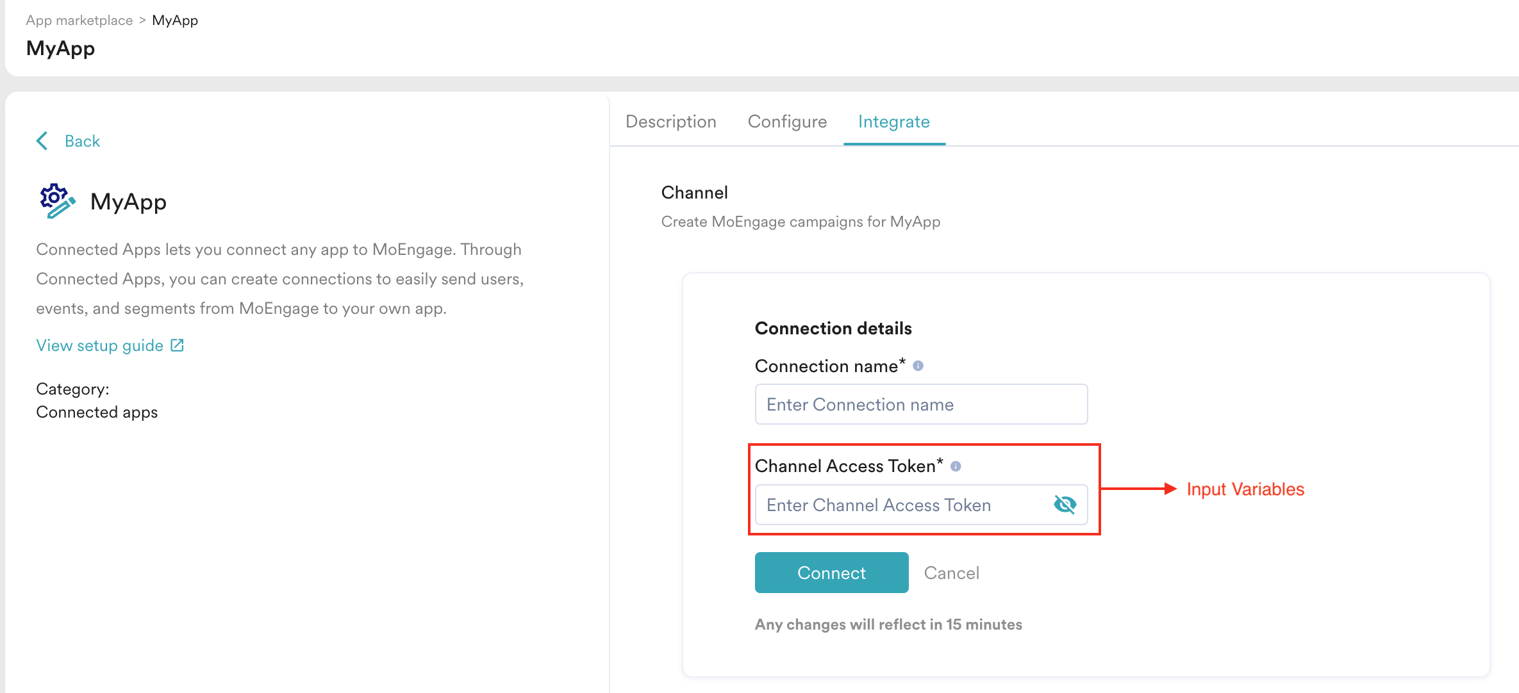Select the Integrate tab
The height and width of the screenshot is (693, 1519).
pos(893,122)
